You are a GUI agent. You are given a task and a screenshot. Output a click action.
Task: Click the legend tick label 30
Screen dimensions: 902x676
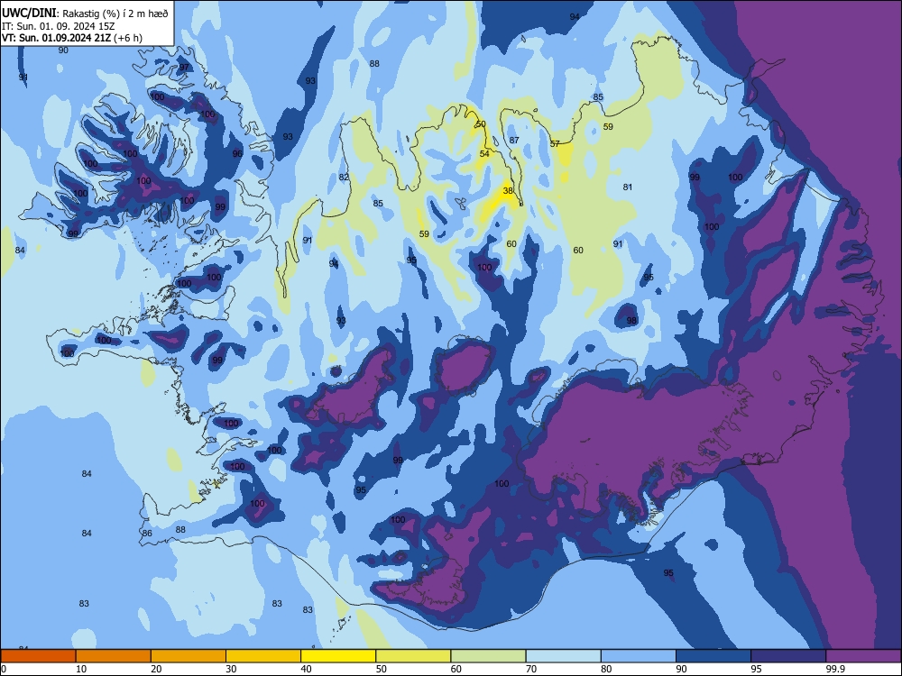pos(231,669)
